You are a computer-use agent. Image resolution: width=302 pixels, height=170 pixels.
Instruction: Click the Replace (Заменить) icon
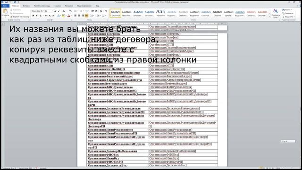pyautogui.click(x=288, y=13)
